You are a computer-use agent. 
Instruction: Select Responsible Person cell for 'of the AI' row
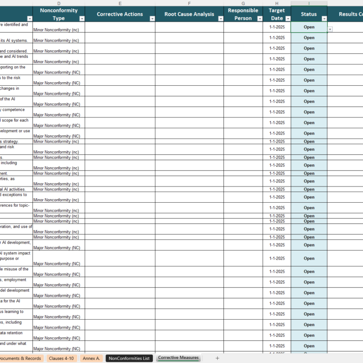click(x=243, y=101)
